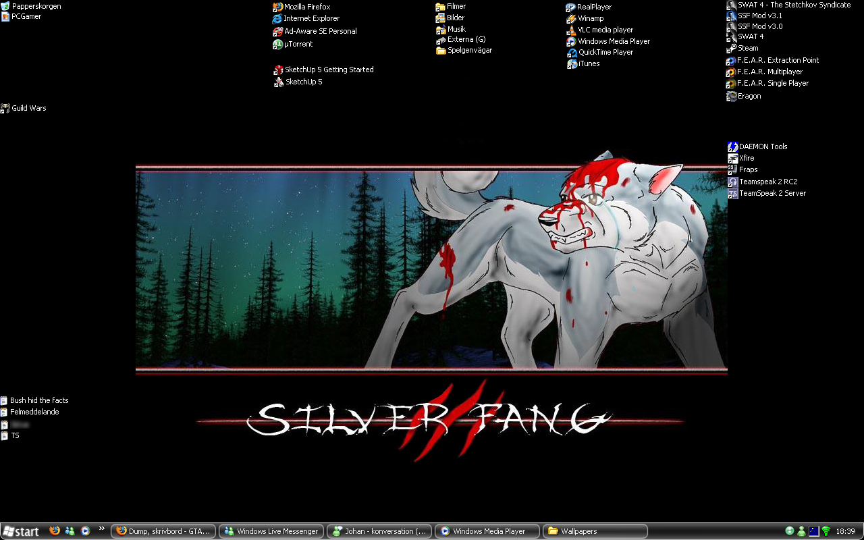The image size is (864, 540).
Task: Open the SketchUp 5 Getting Started shortcut
Action: click(x=323, y=70)
